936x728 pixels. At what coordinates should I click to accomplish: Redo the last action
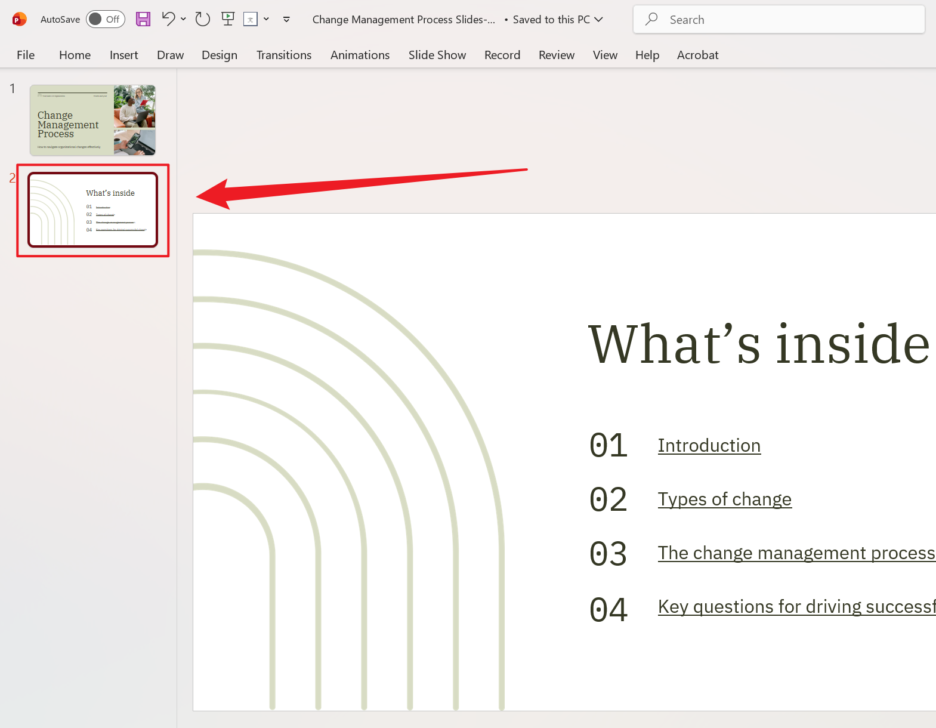[203, 19]
